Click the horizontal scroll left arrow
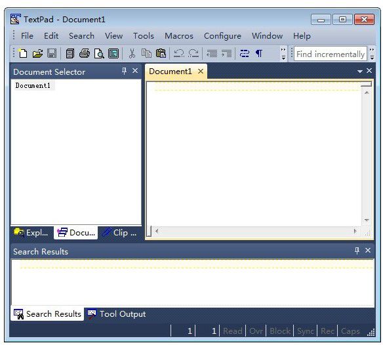 pyautogui.click(x=157, y=231)
